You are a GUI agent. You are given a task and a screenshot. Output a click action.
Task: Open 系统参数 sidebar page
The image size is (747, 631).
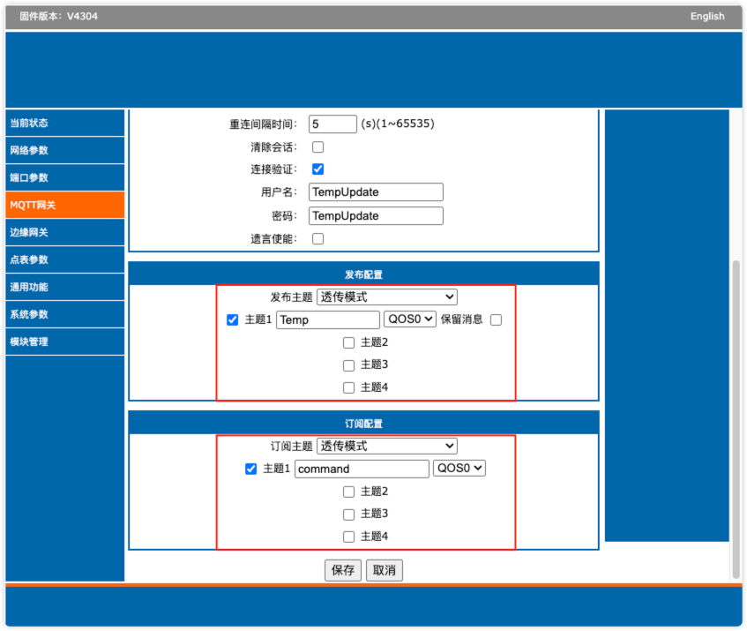[64, 314]
